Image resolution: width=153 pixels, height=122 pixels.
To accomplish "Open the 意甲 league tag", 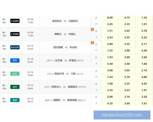I will click(15, 60).
